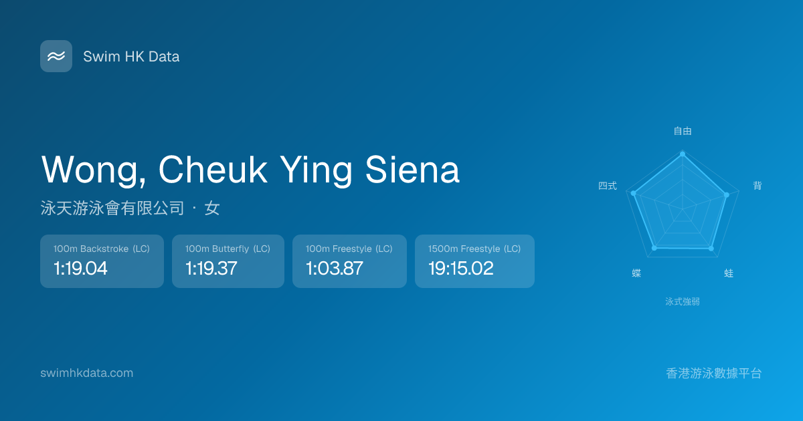Click the club name 泳天游泳會有限公司
Screen dimensions: 803x421
coord(112,208)
